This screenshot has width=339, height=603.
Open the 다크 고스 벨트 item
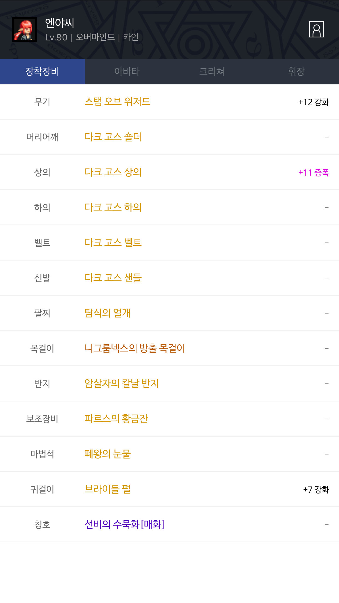113,243
